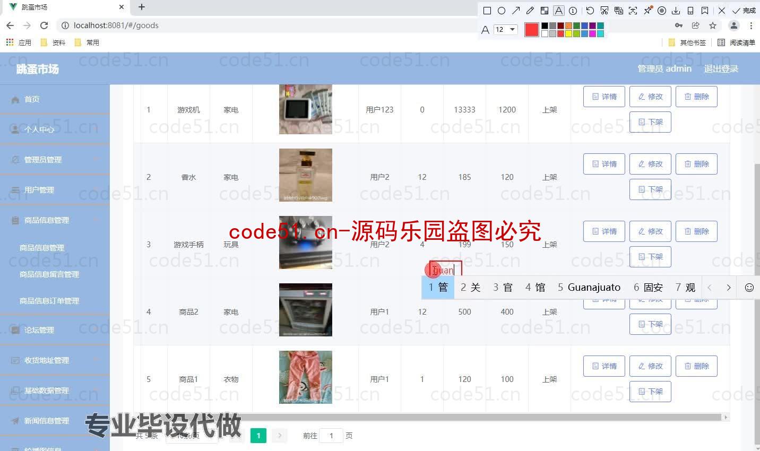Start screen recording from capture toolbar
This screenshot has width=760, height=451.
click(662, 11)
